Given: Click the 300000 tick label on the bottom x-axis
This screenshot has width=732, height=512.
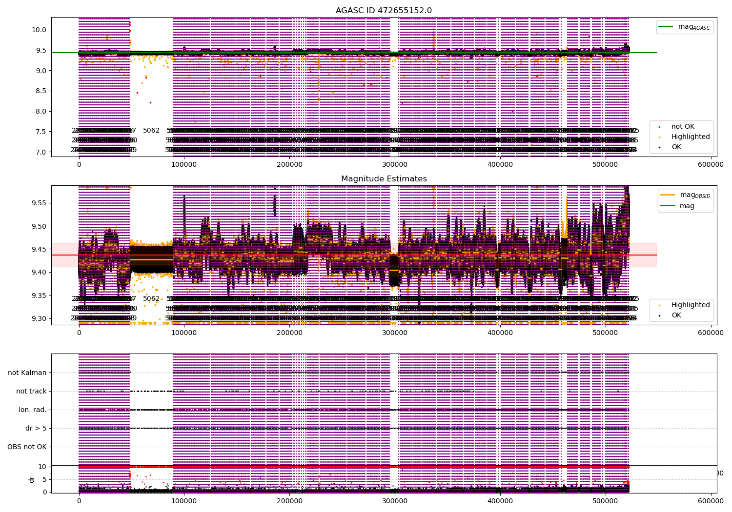Looking at the screenshot, I should (x=395, y=500).
